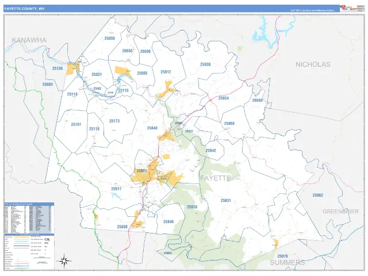The height and width of the screenshot is (276, 368).
Task: Select ZIP code 25118
Action: point(72,94)
